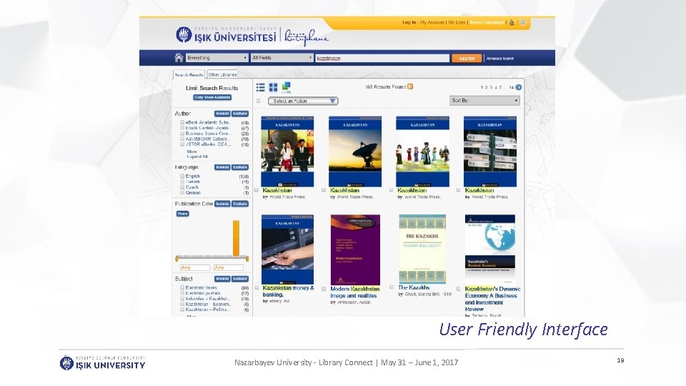
Task: Expand the All Fields dropdown
Action: click(x=282, y=58)
